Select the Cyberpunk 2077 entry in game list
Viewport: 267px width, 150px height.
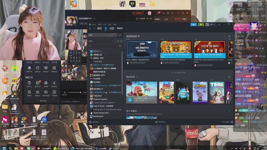coord(106,75)
